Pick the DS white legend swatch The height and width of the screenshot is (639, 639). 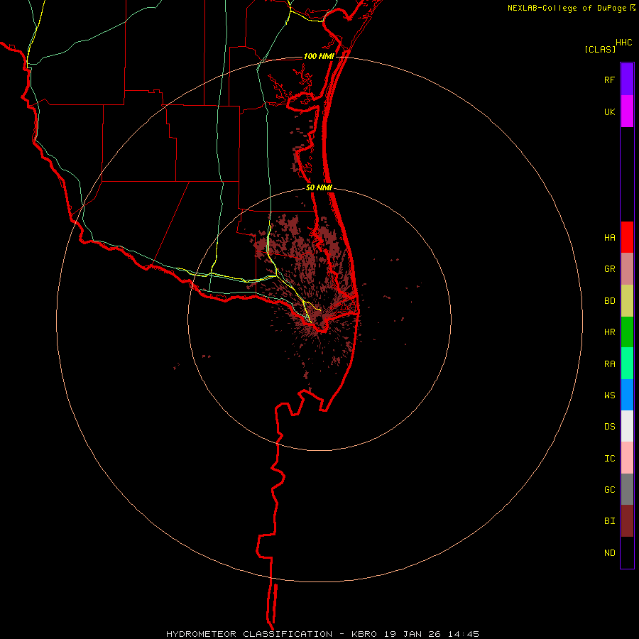point(627,426)
